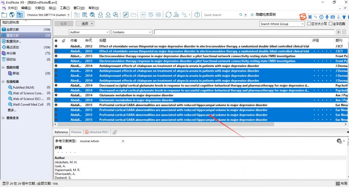Click the Quick Search input field
Viewport: 349px width, 187px height.
[220, 15]
